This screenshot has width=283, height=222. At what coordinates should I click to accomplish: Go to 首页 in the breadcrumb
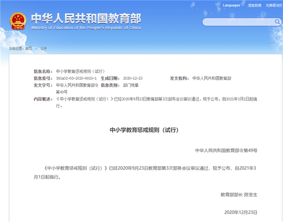[x=29, y=49]
